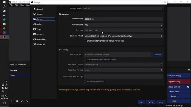Screen dimensions: 191x107
Task: Click the dock toggle icon above controls
Action: coord(189,70)
